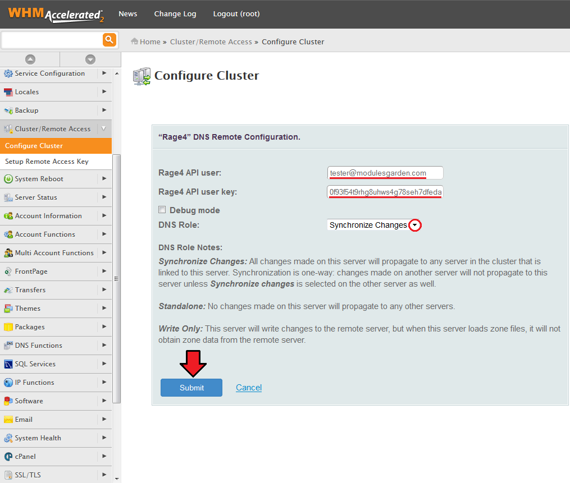This screenshot has width=570, height=483.
Task: Expand the Transfers submenu arrow
Action: pos(104,289)
